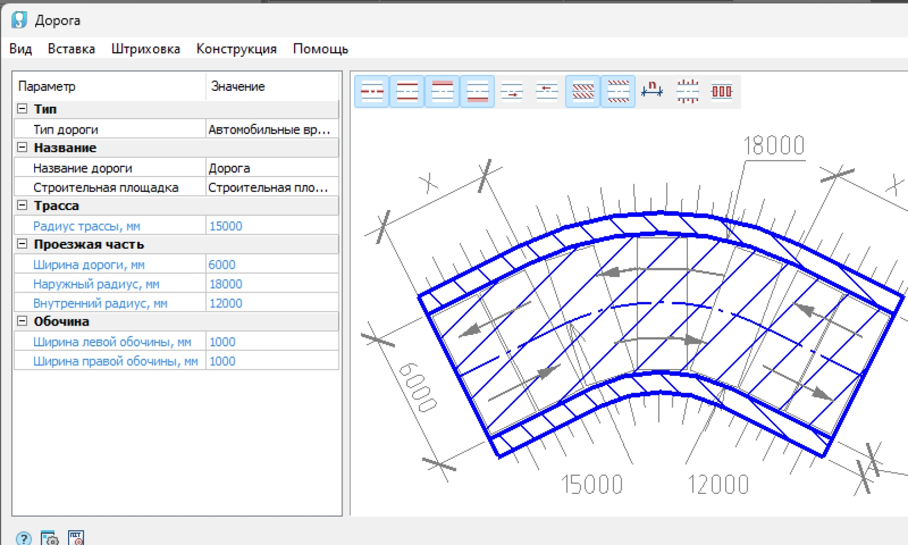Click the left-pointing traffic arrow icon
Image resolution: width=908 pixels, height=545 pixels.
point(547,92)
